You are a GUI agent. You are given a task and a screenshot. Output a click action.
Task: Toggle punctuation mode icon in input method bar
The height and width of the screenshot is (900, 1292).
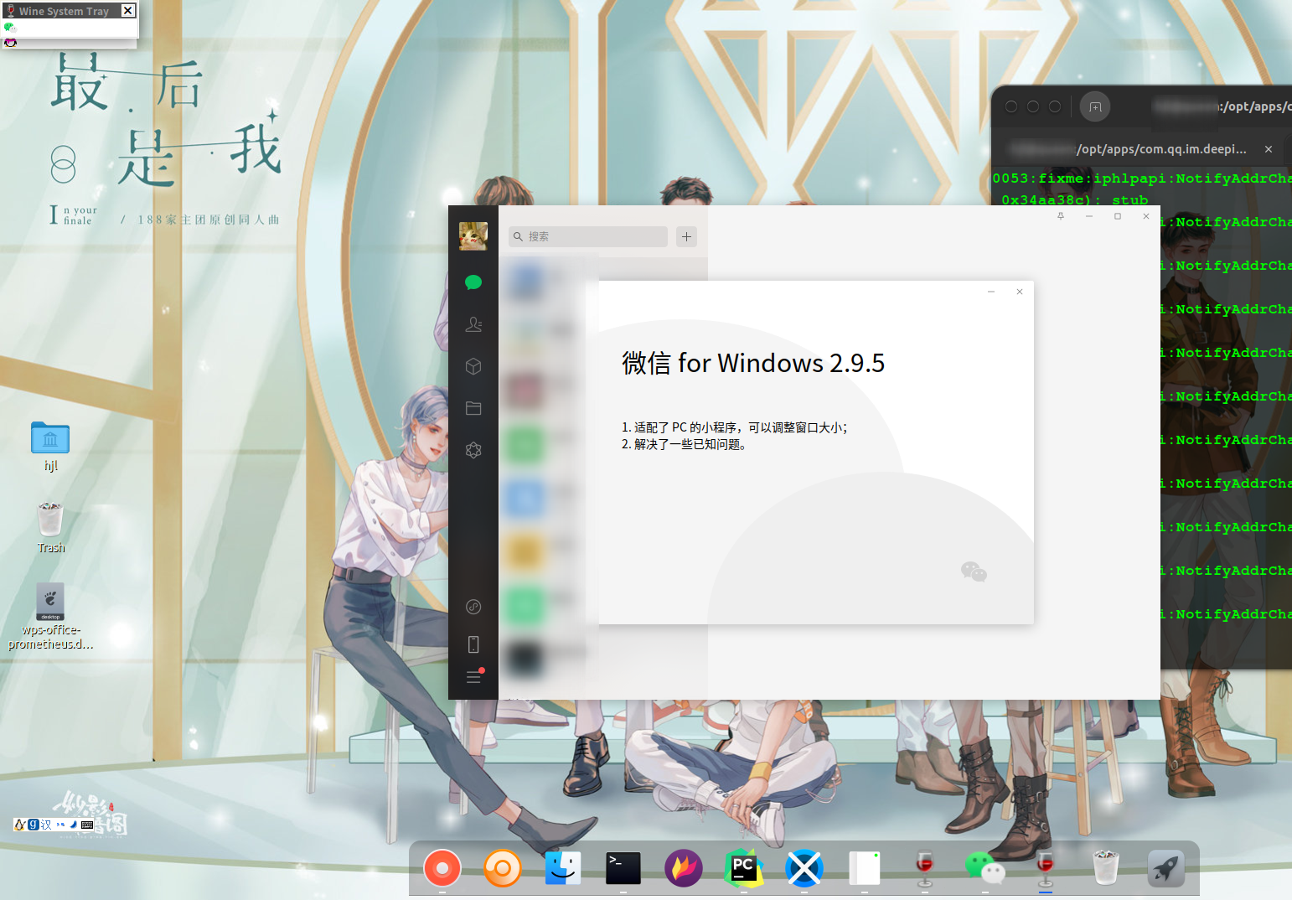coord(60,825)
